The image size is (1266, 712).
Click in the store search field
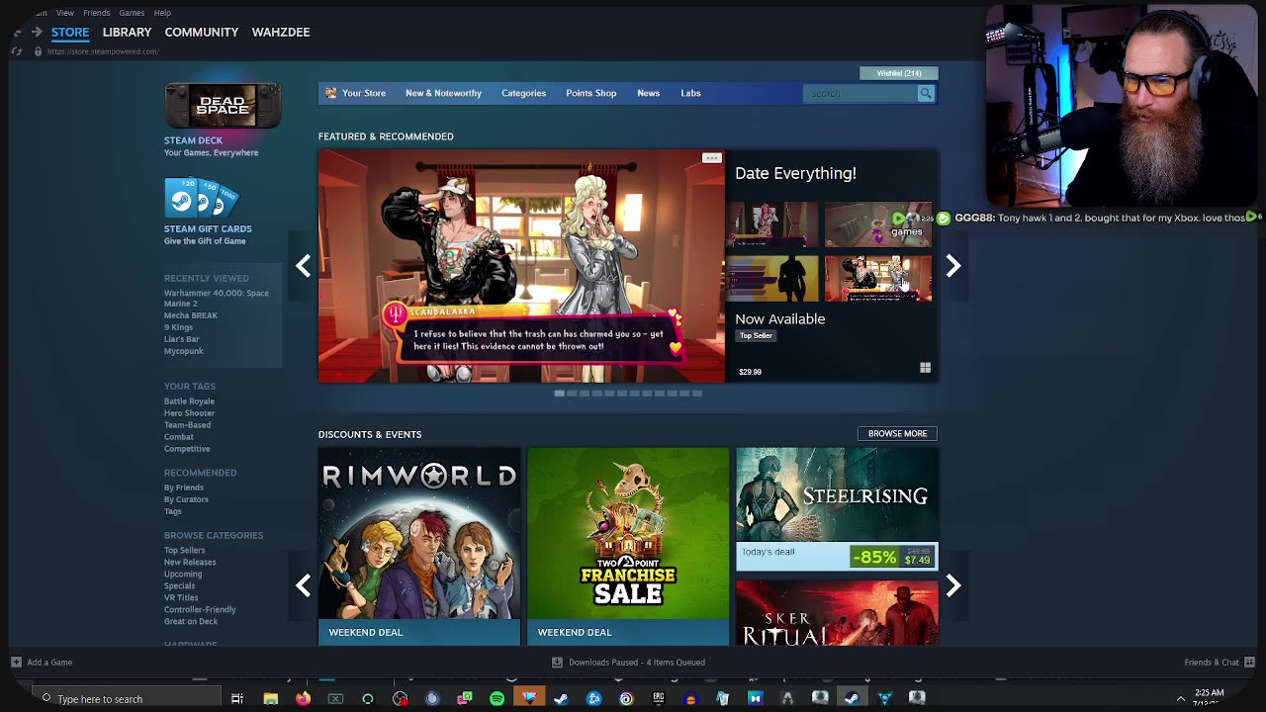860,93
